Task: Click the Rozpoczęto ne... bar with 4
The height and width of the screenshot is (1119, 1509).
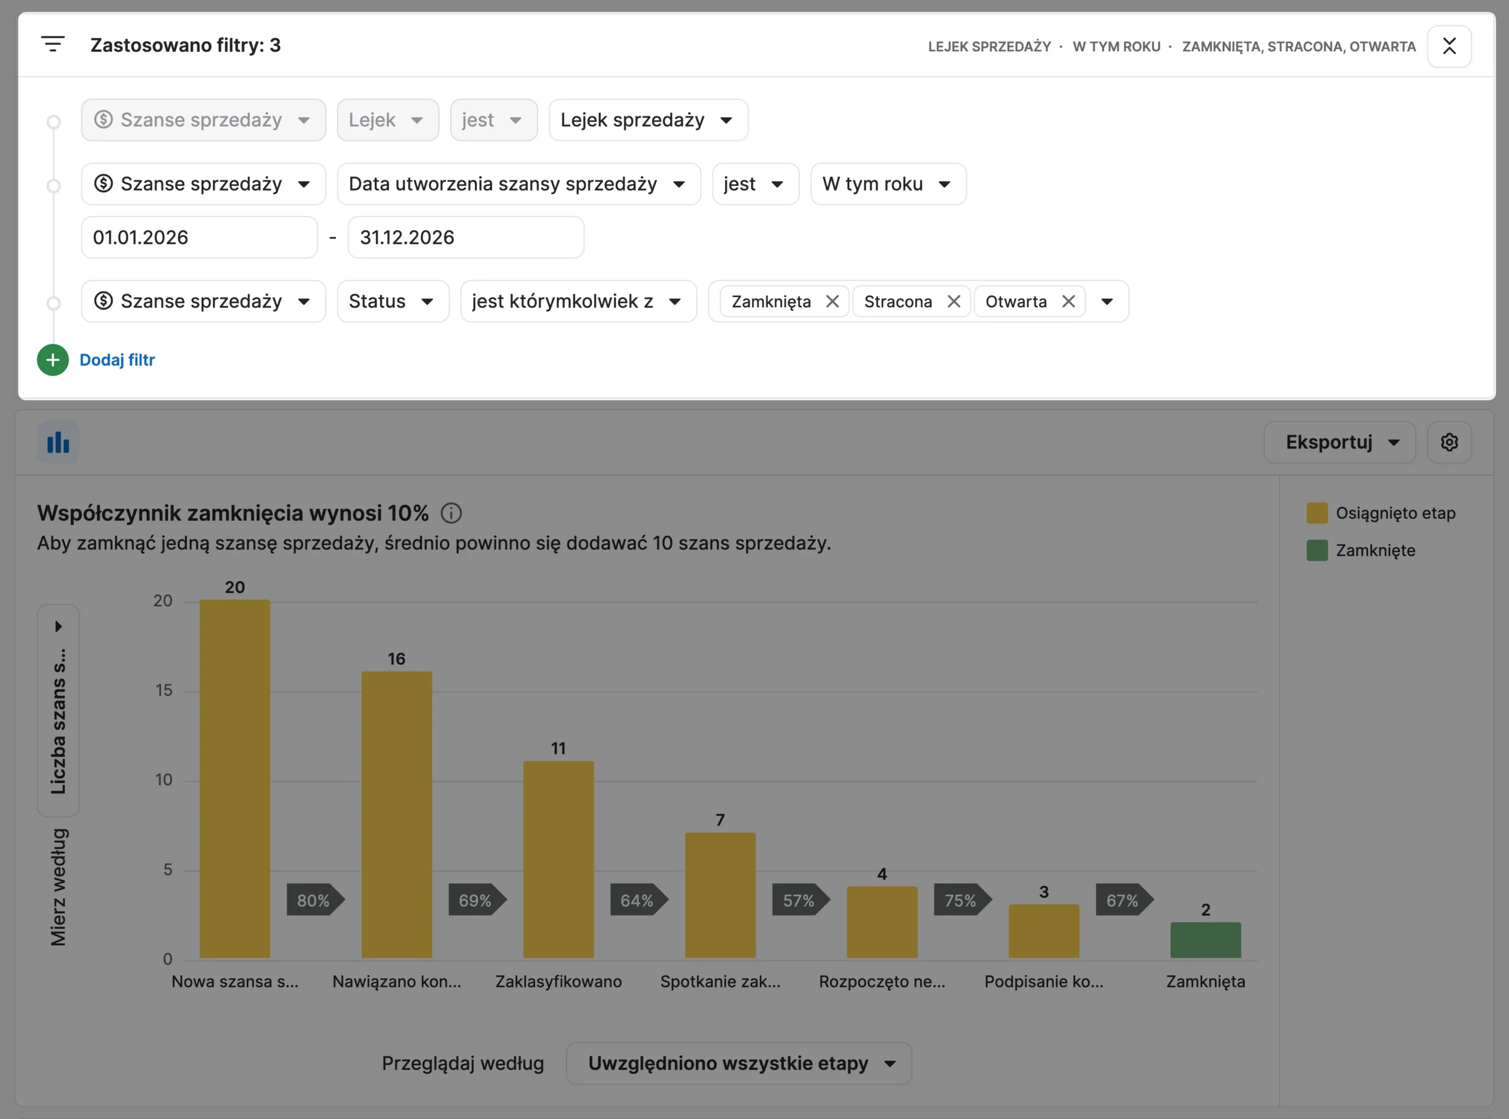Action: click(882, 923)
